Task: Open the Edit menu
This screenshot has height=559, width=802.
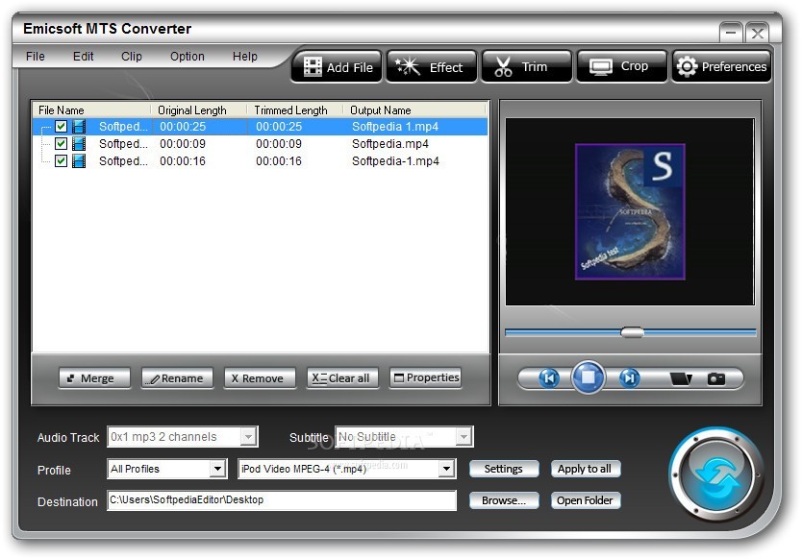Action: point(83,57)
